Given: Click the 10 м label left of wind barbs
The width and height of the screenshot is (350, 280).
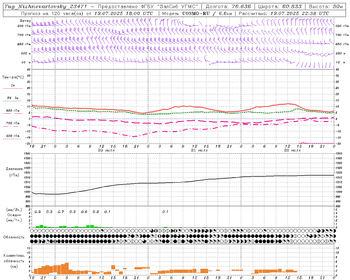Looking at the screenshot, I should click(x=26, y=62).
